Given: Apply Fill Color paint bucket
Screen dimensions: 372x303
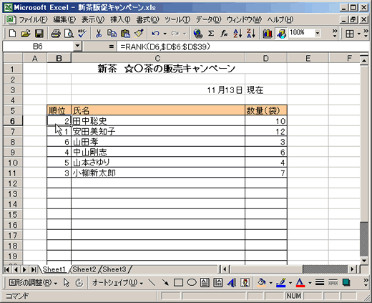Looking at the screenshot, I should 262,283.
